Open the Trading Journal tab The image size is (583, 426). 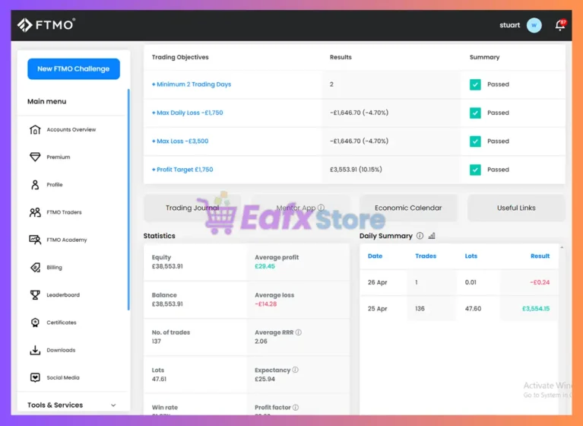192,208
